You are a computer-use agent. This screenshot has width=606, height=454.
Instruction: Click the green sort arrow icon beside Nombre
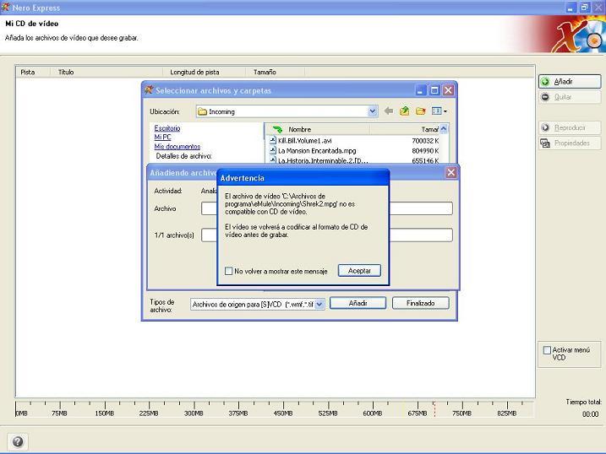277,129
